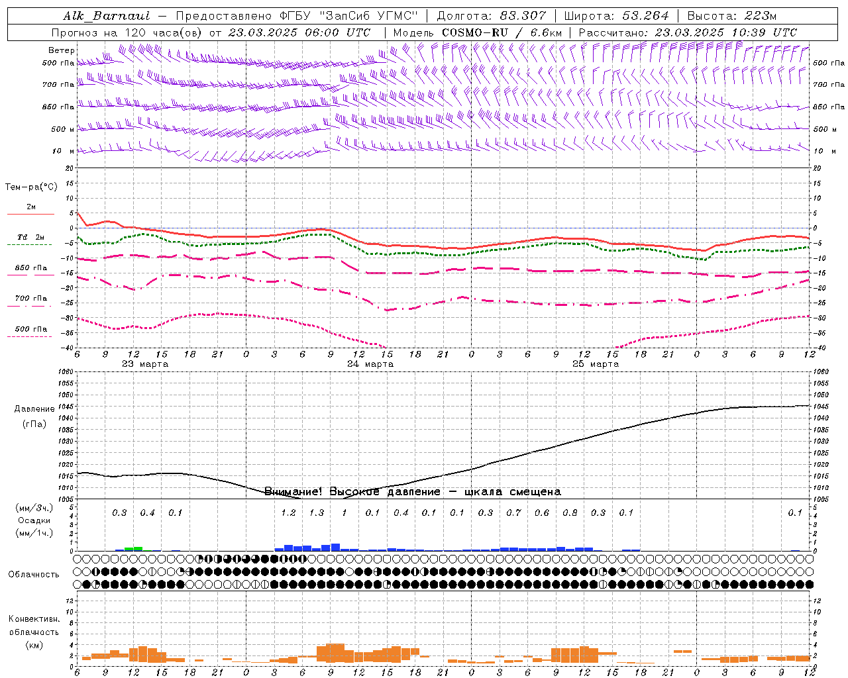The image size is (848, 678).
Task: Select the 'Широта: 53.264' latitude value
Action: pos(616,16)
